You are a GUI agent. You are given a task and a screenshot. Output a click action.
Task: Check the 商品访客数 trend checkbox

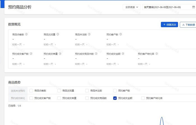pos(31,91)
